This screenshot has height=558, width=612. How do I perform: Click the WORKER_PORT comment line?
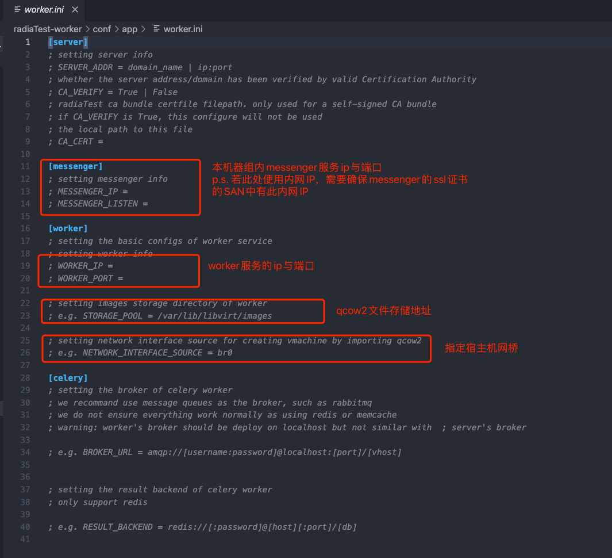click(90, 278)
